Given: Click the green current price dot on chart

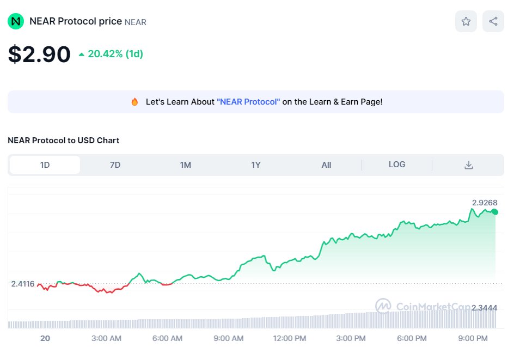Looking at the screenshot, I should tap(494, 212).
